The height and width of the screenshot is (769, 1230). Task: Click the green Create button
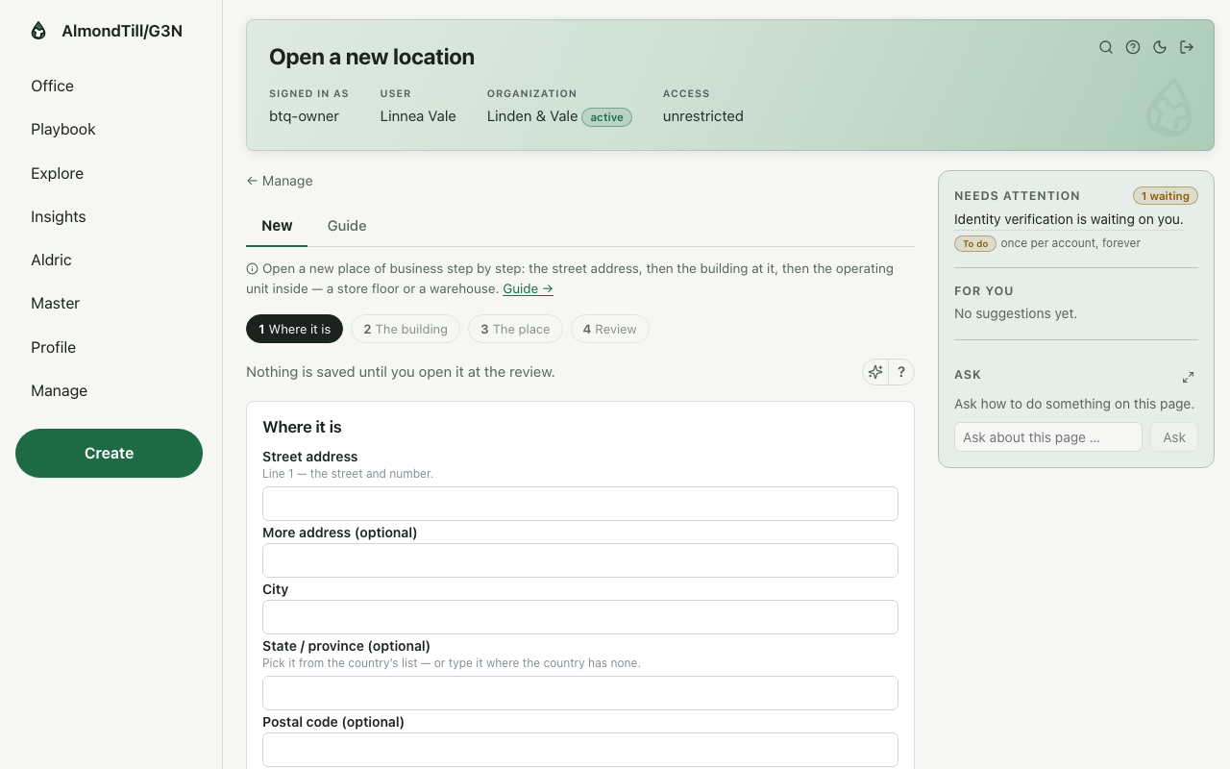point(109,453)
